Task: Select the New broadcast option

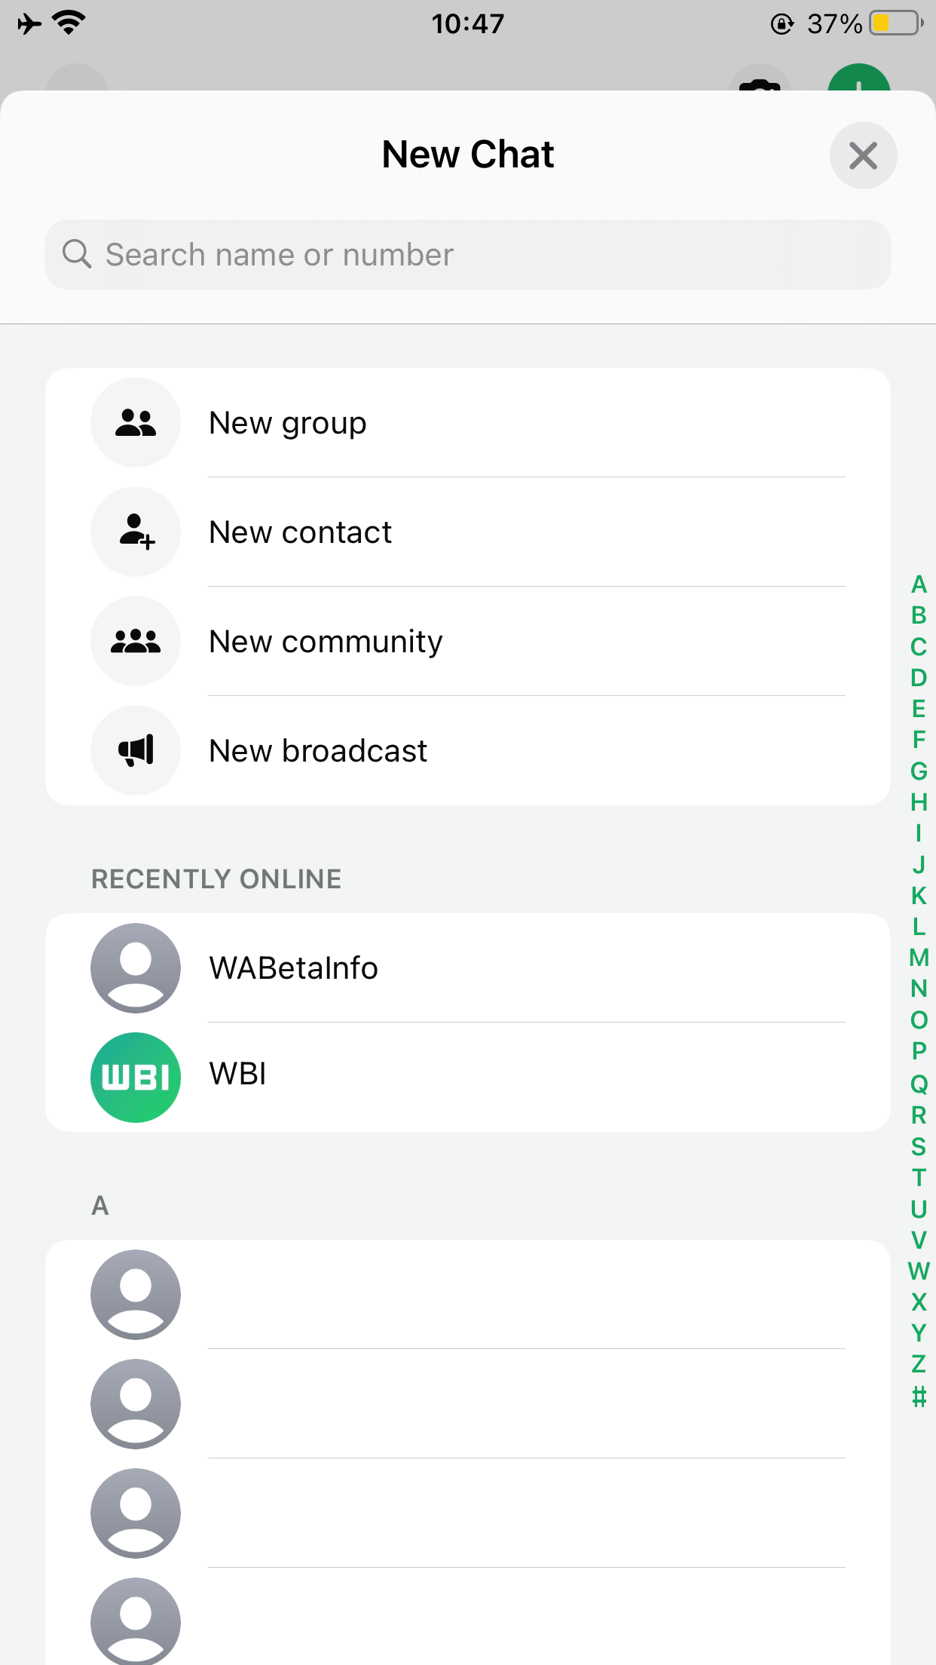Action: (x=318, y=751)
